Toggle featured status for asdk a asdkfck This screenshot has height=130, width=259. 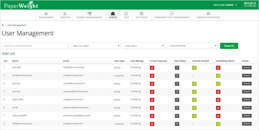point(152,116)
